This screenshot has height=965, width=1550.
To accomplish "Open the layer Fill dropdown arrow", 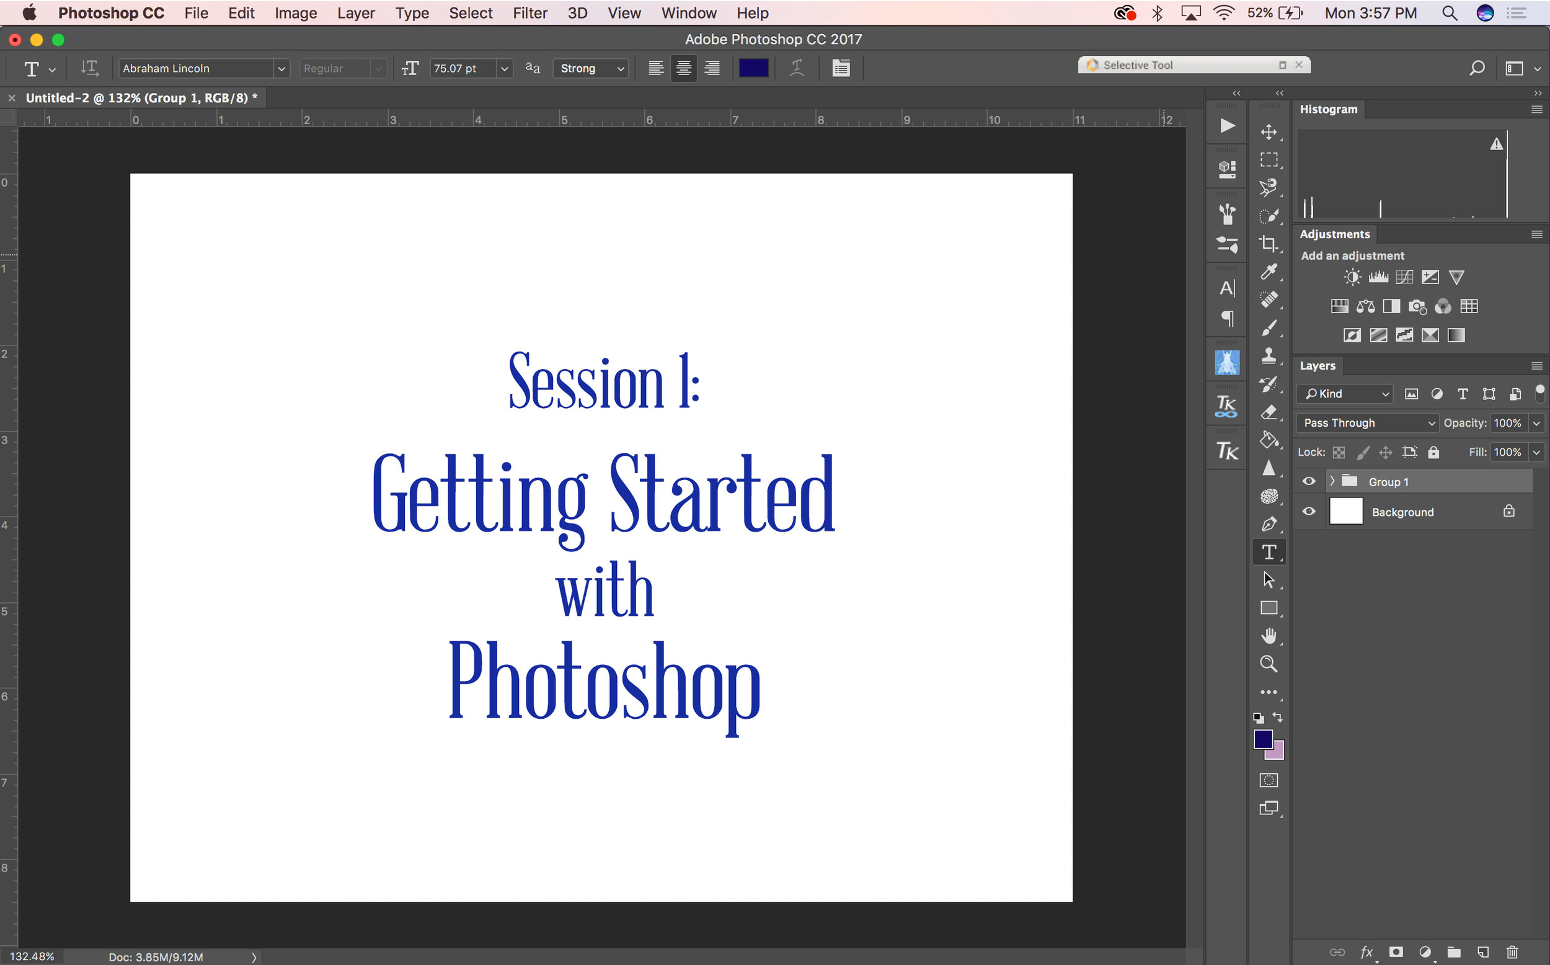I will coord(1536,453).
